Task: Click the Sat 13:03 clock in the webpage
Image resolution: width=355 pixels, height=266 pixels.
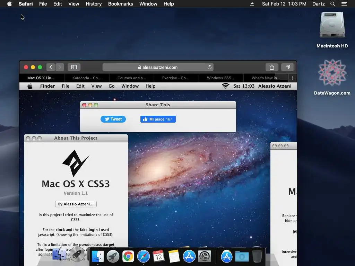Action: click(244, 86)
